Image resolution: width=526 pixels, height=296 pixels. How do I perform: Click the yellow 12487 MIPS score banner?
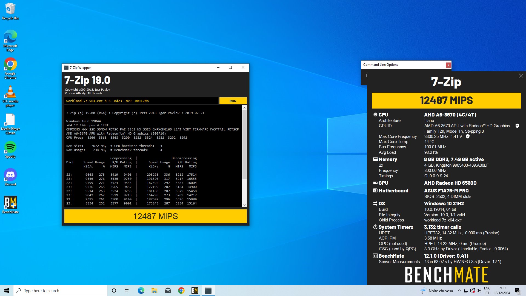click(x=446, y=101)
